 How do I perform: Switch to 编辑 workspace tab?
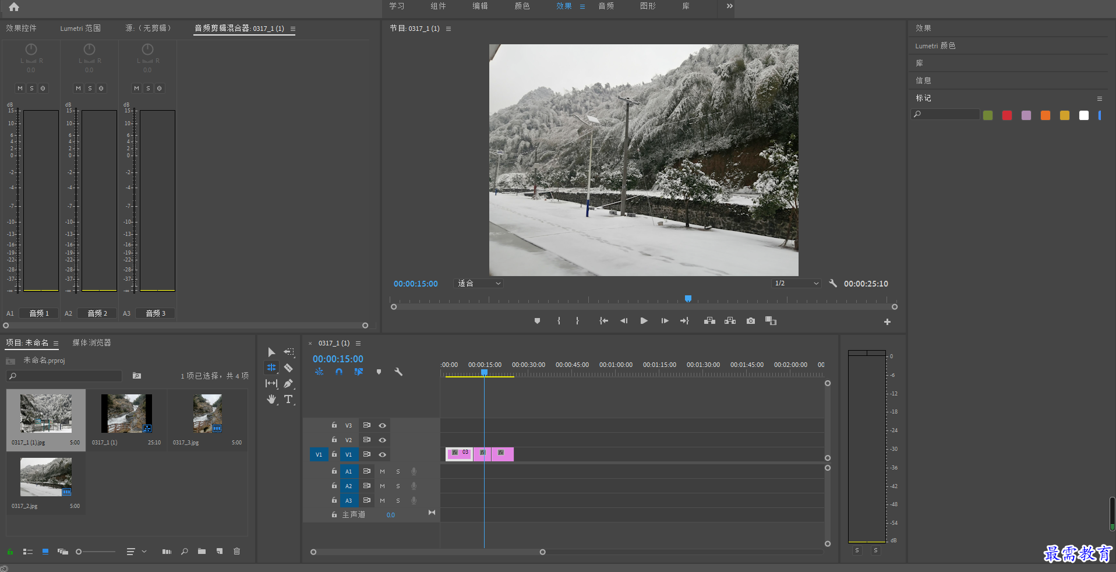(481, 6)
